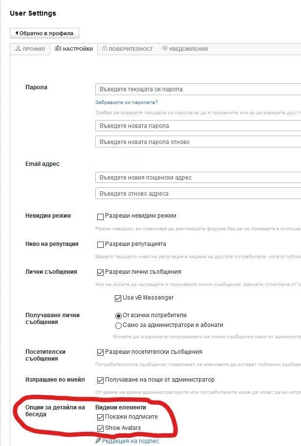The height and width of the screenshot is (446, 301).
Task: Uncheck 'Use vB Messenger' option
Action: pos(118,298)
